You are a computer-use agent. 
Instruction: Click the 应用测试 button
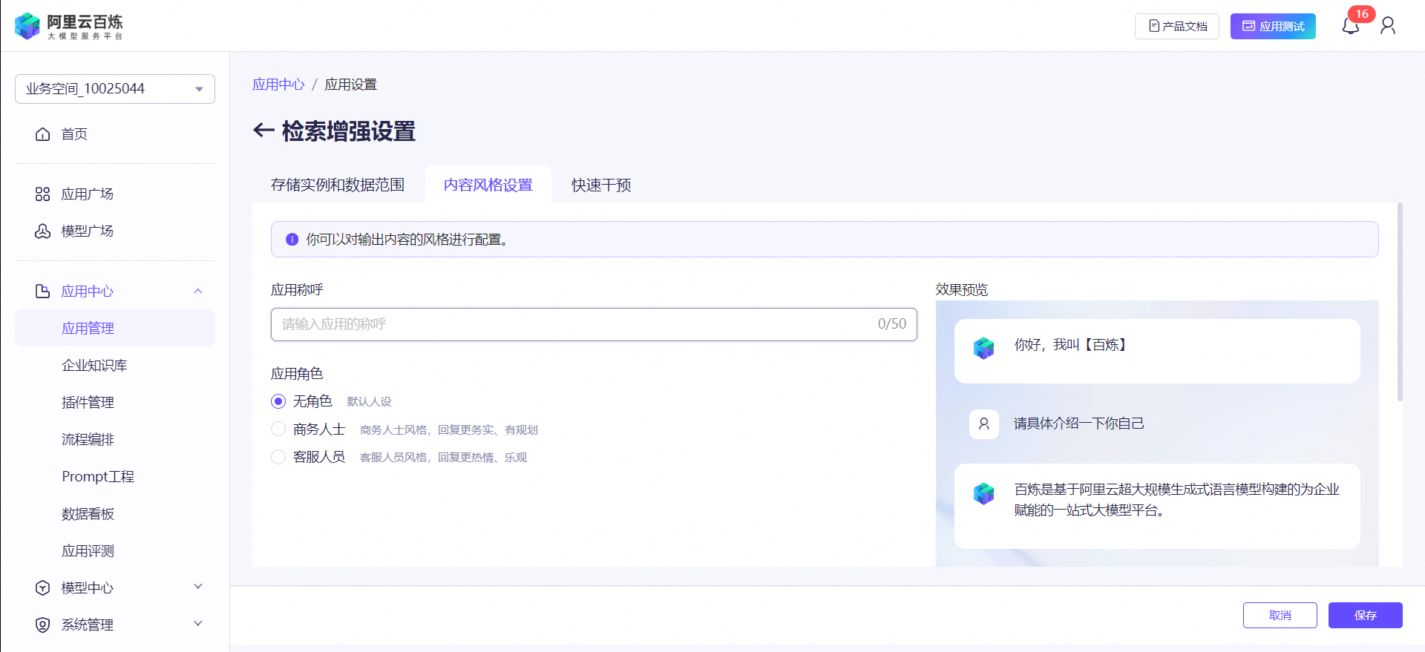tap(1273, 26)
